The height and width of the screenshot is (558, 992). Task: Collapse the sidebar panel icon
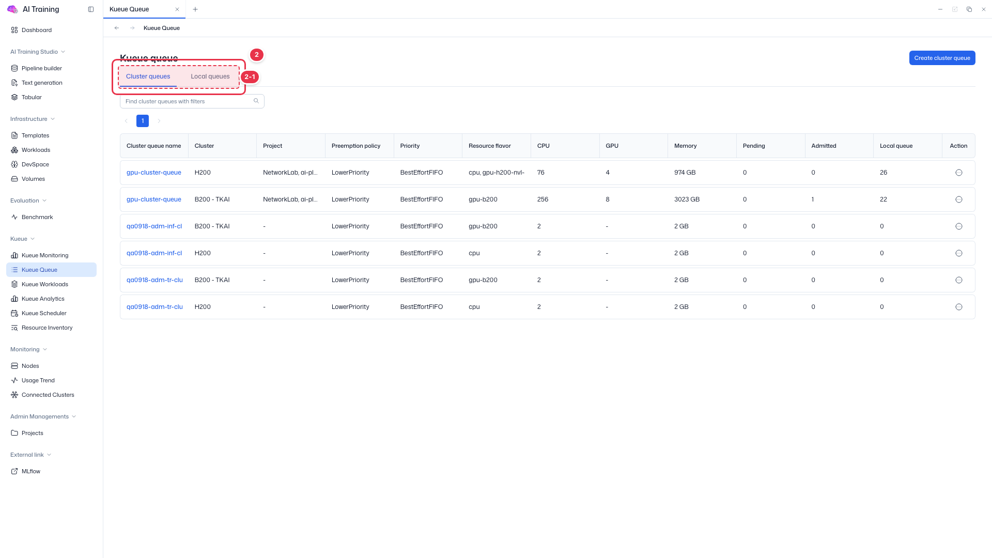(x=91, y=9)
